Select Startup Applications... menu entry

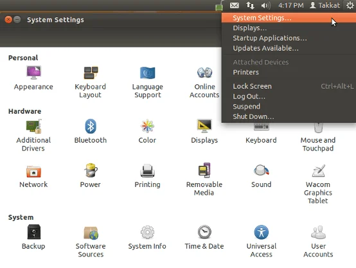tap(289, 38)
